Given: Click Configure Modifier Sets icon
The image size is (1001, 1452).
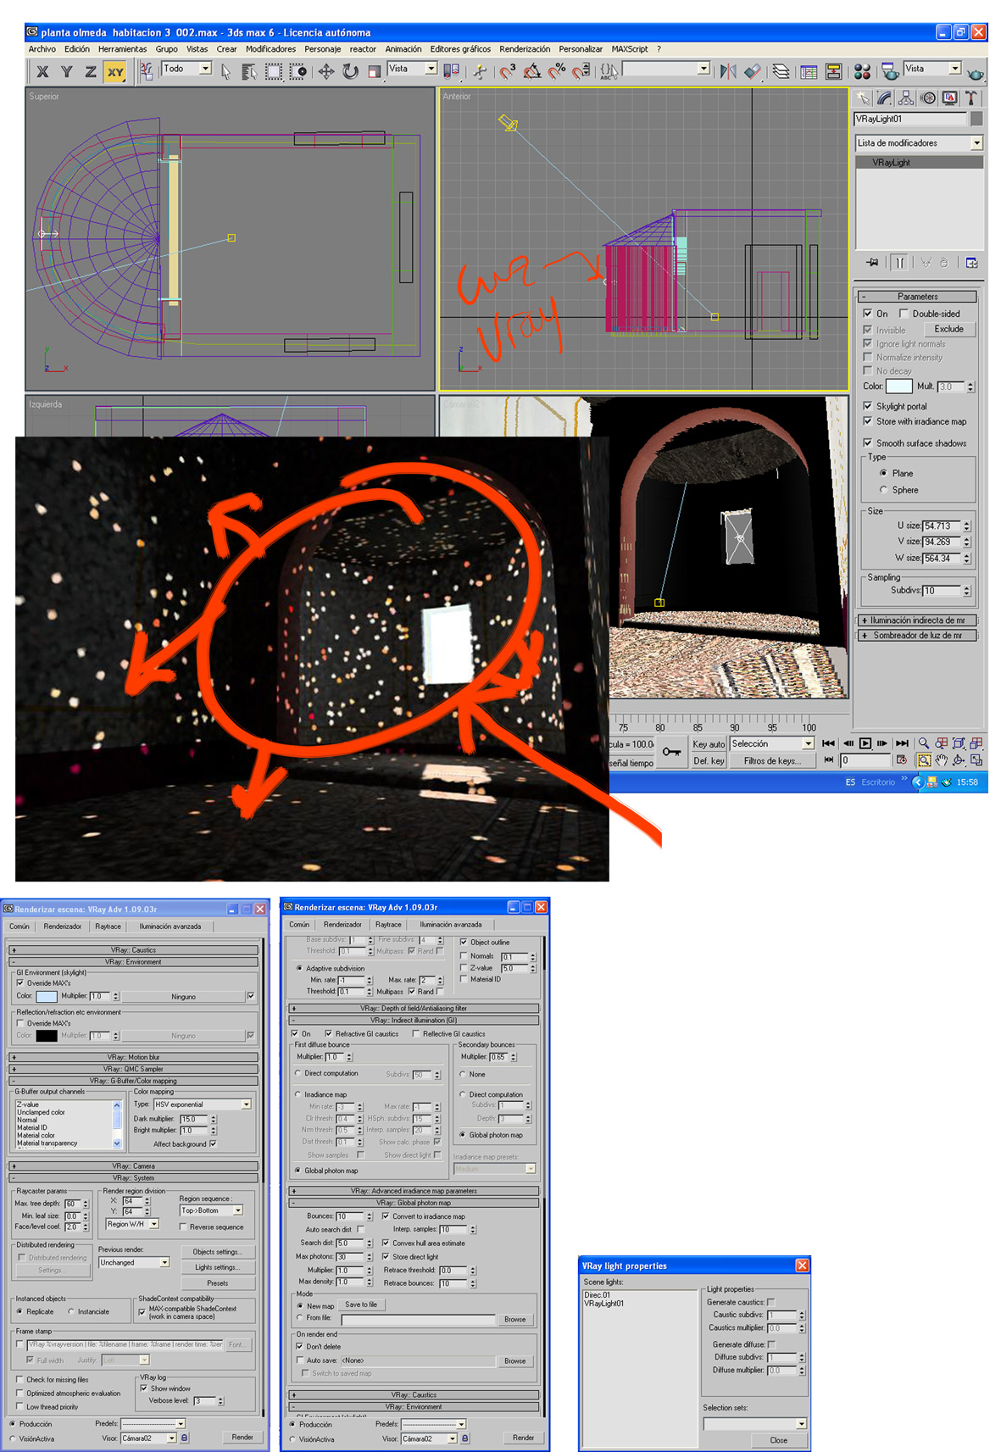Looking at the screenshot, I should [x=971, y=263].
